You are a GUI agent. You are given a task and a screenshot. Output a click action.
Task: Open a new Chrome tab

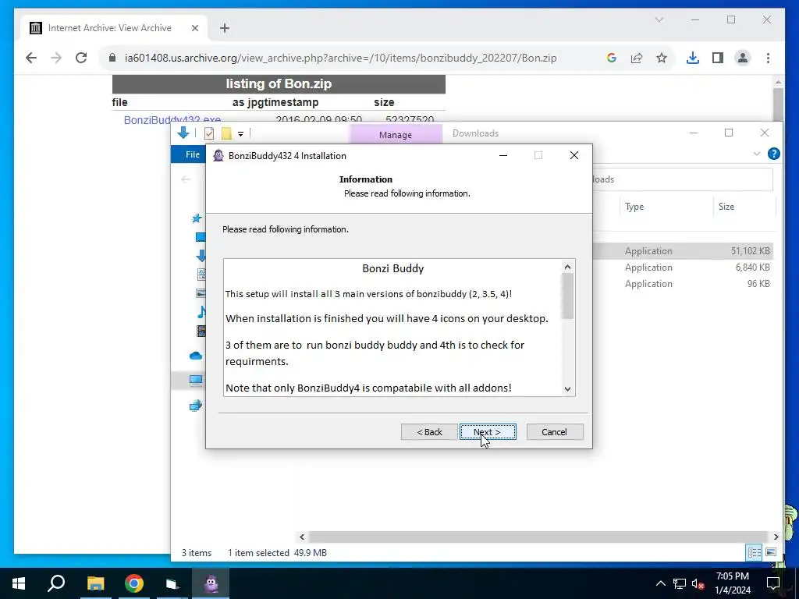coord(225,28)
